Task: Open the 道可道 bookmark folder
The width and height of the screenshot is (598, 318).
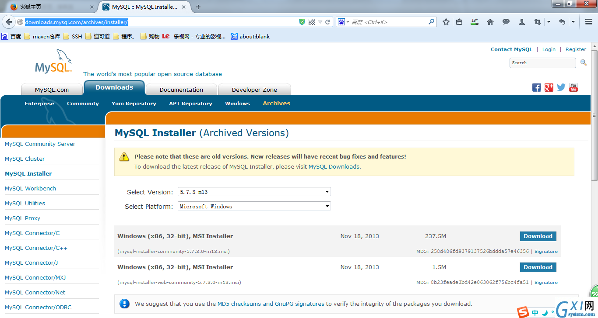Action: pyautogui.click(x=98, y=37)
